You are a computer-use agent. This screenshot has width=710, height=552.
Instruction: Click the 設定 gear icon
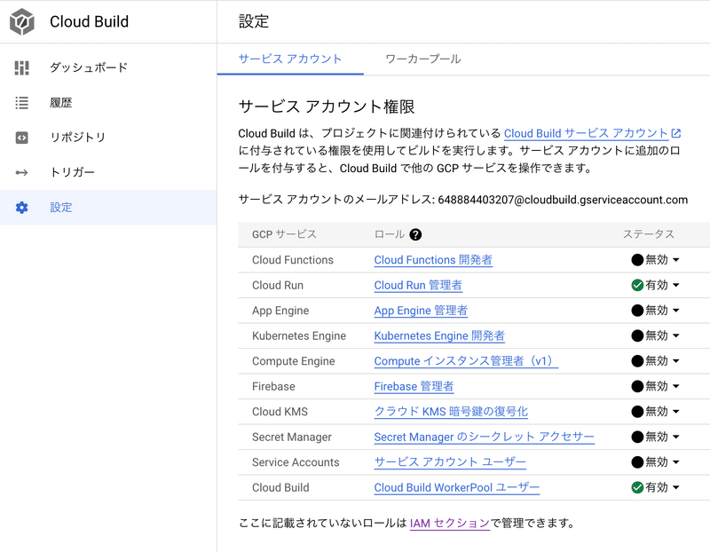[21, 208]
